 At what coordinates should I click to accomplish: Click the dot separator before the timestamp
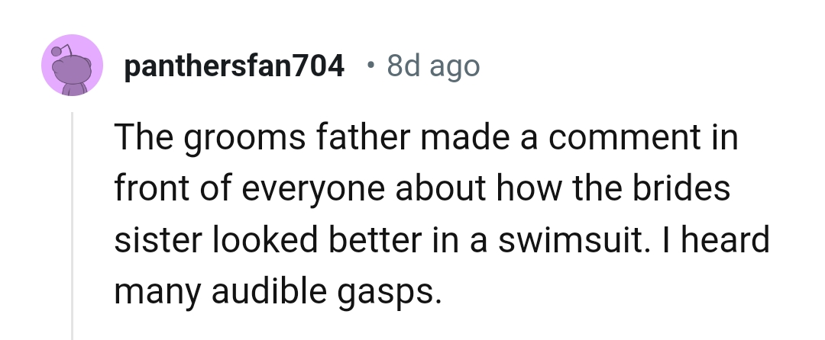point(370,67)
